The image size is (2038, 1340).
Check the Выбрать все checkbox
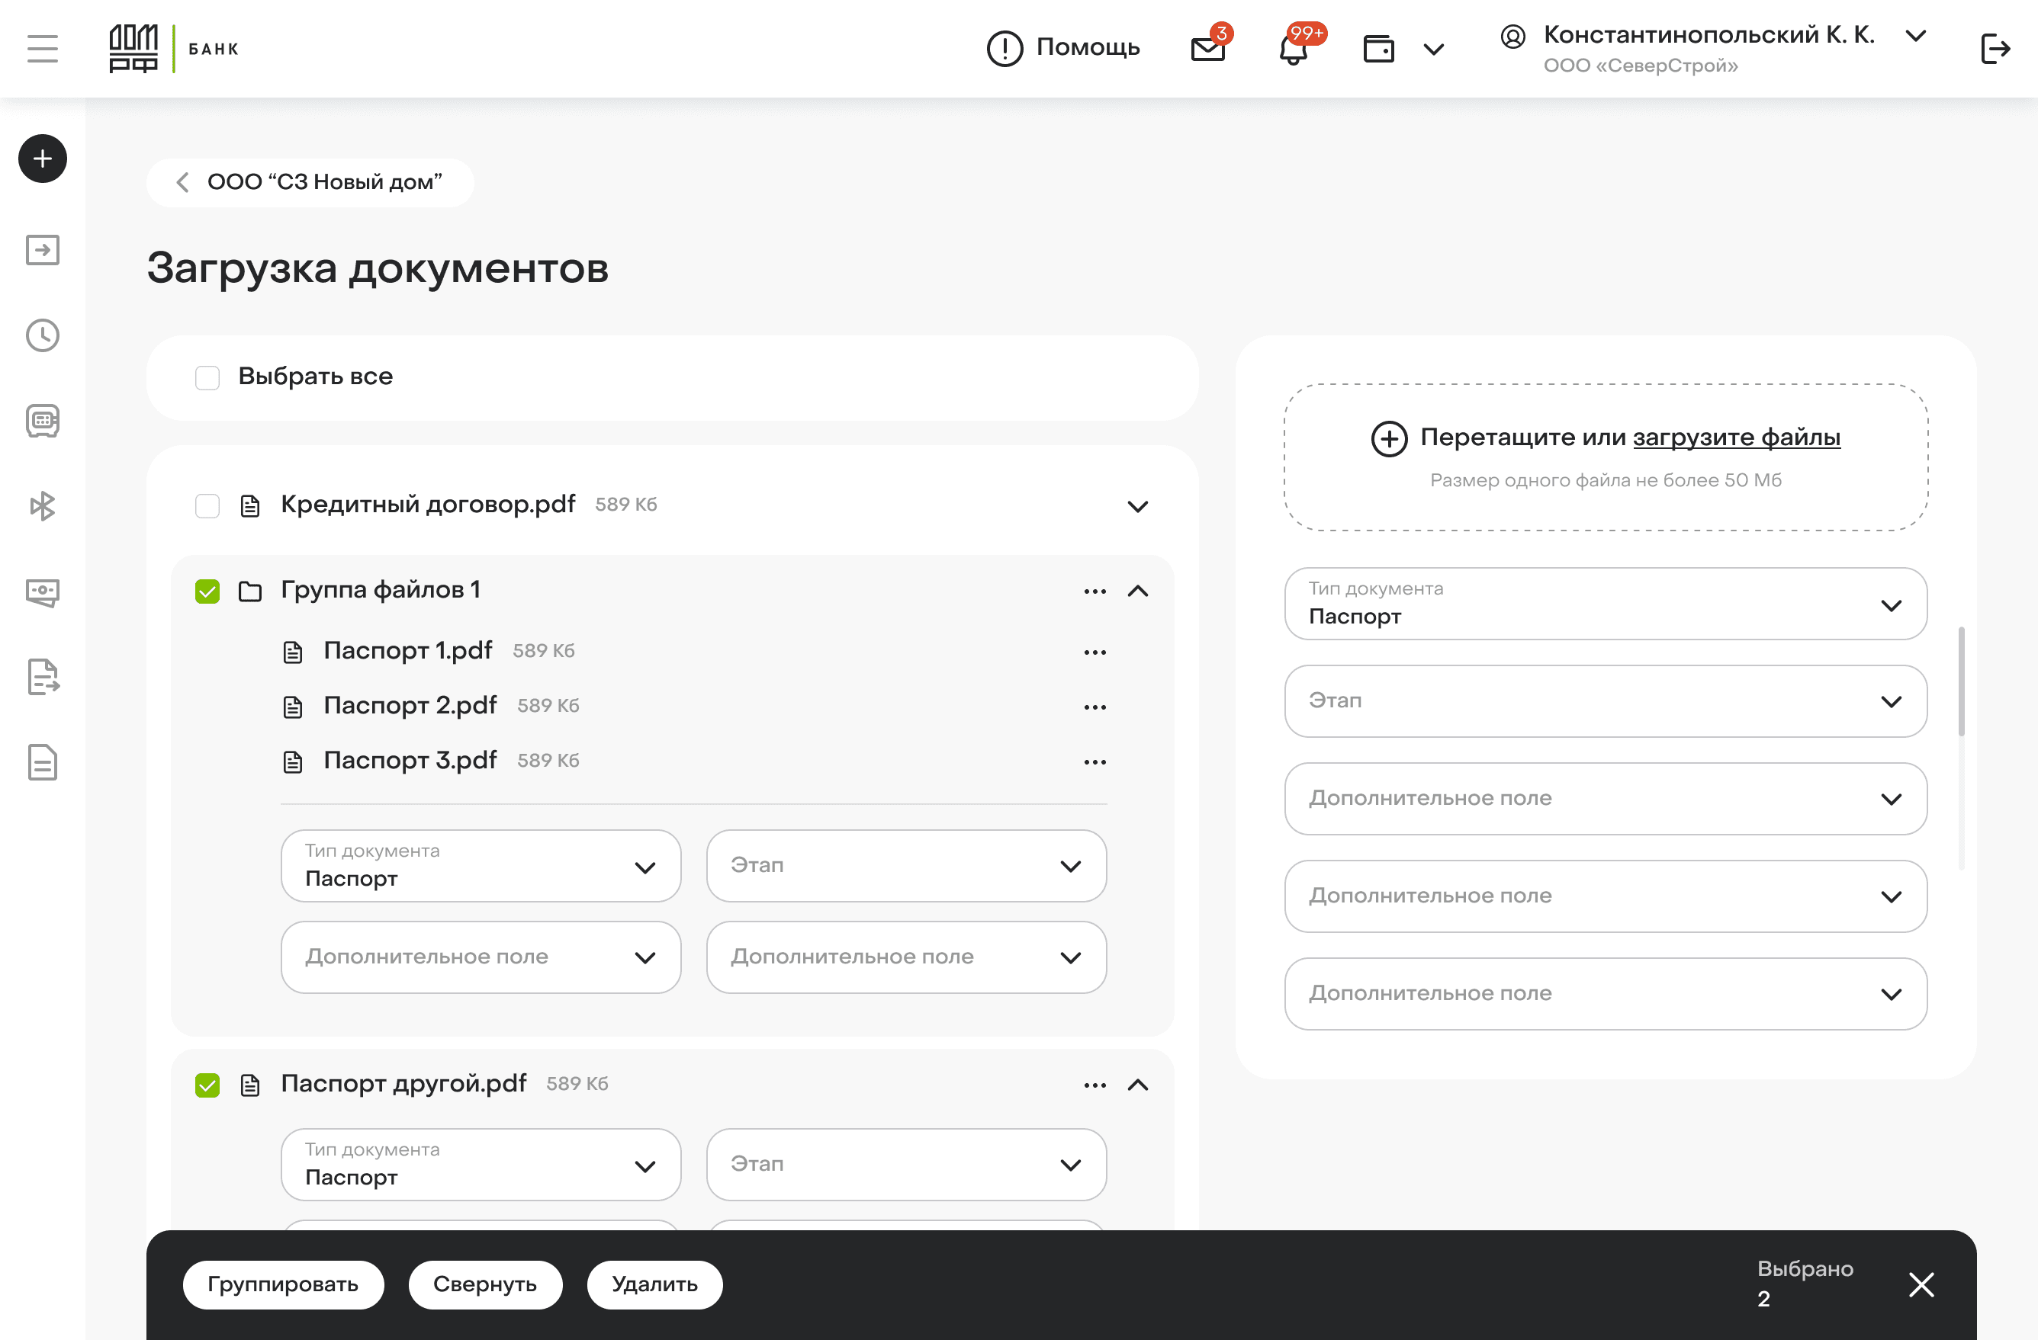pos(207,377)
